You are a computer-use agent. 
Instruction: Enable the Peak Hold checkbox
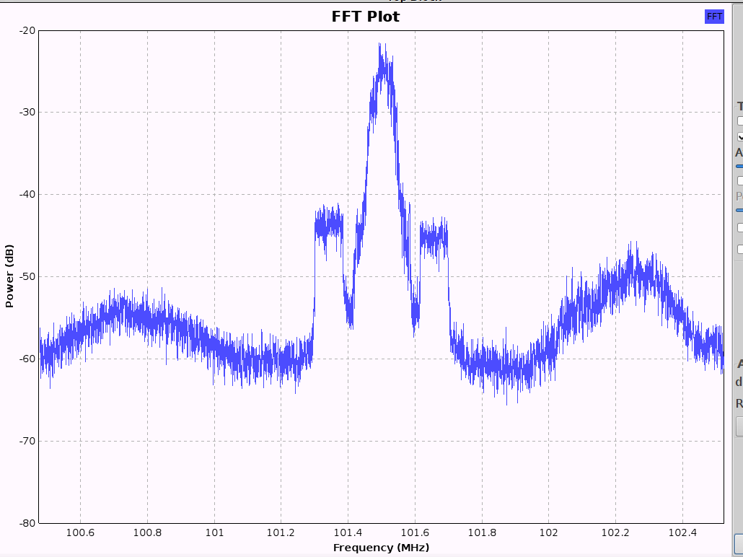point(739,121)
